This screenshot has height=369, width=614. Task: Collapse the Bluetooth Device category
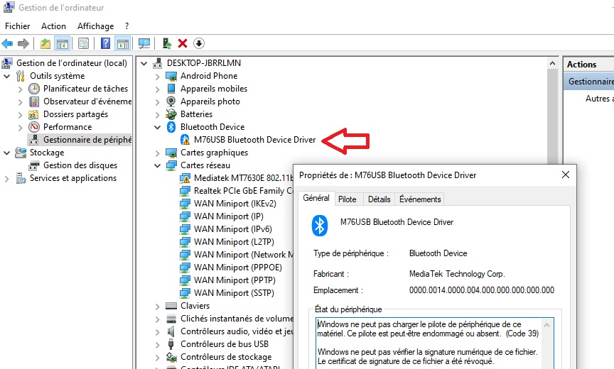click(158, 127)
